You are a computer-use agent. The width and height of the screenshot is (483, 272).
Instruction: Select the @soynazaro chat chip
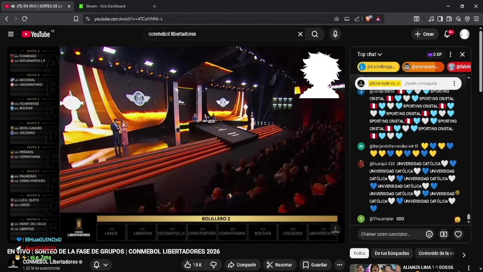[x=423, y=67]
